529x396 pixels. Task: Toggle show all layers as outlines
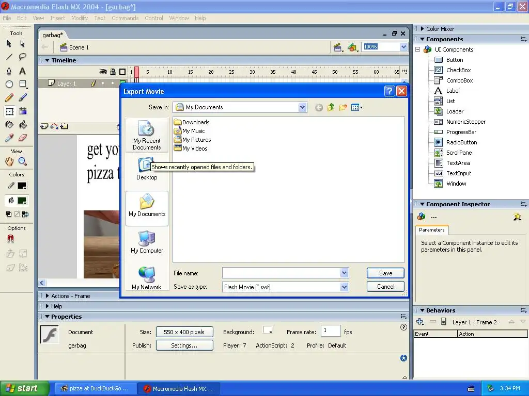coord(122,72)
